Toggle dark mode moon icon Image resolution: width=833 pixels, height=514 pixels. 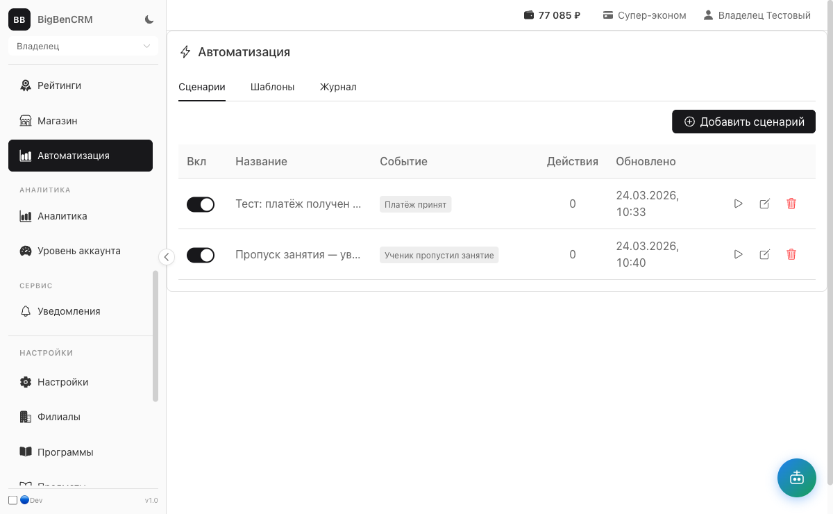[x=149, y=19]
